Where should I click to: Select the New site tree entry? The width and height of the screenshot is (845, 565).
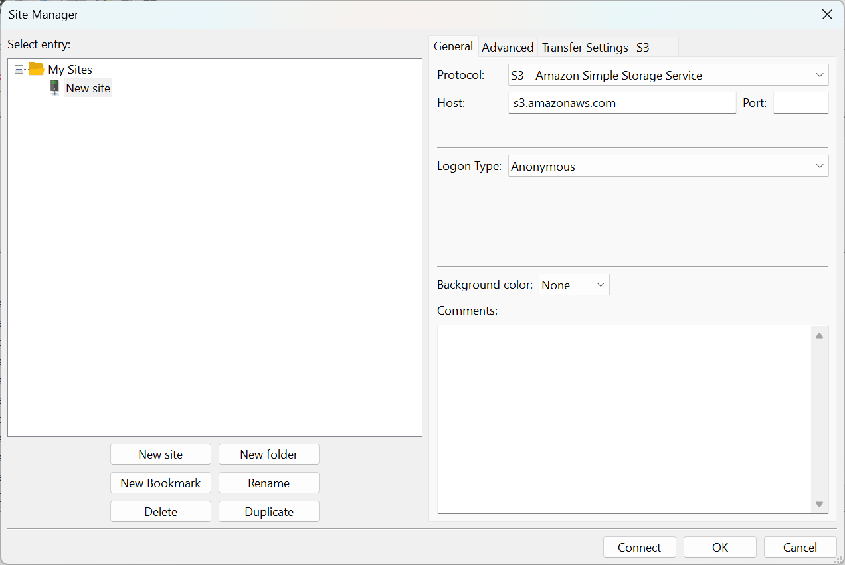pyautogui.click(x=88, y=88)
